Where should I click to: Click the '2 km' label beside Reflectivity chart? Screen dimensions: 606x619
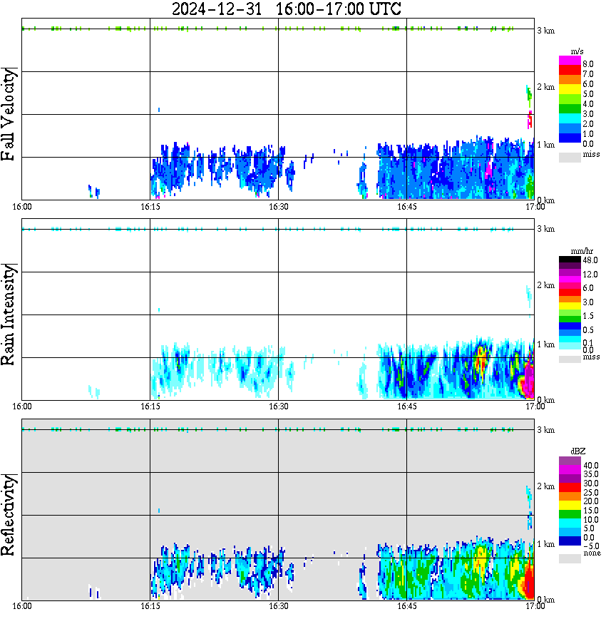coord(545,486)
